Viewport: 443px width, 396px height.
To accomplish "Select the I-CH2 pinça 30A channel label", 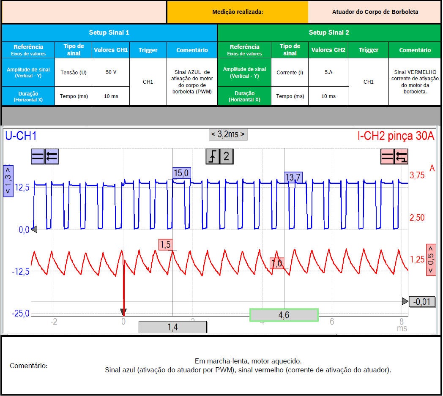I will pos(396,136).
